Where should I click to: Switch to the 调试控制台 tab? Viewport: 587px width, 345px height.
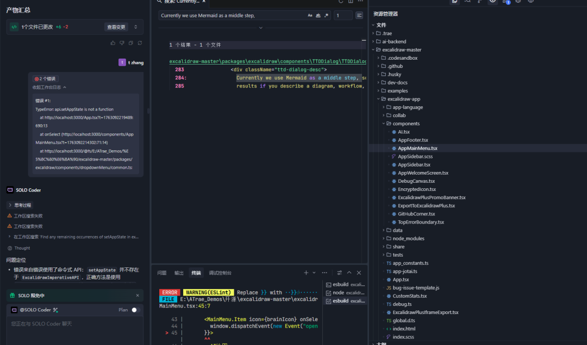click(x=220, y=273)
